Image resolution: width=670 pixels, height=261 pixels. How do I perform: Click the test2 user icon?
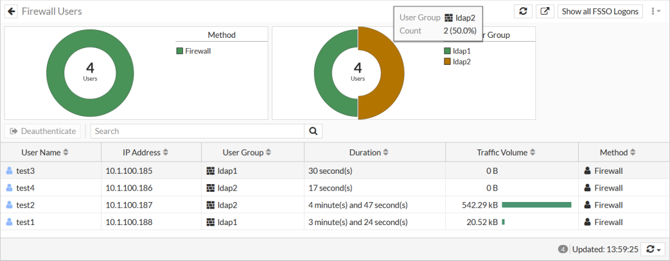click(x=10, y=205)
